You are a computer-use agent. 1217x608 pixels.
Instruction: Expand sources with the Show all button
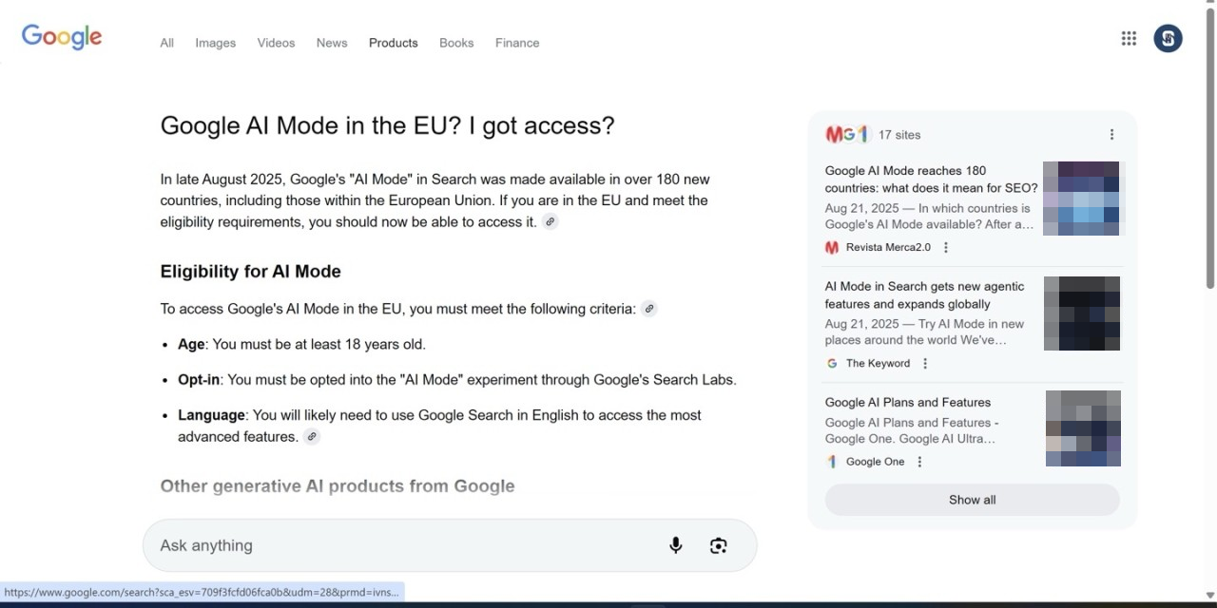point(972,499)
